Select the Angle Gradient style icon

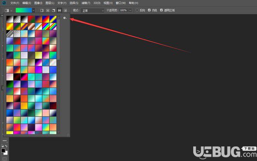point(54,10)
